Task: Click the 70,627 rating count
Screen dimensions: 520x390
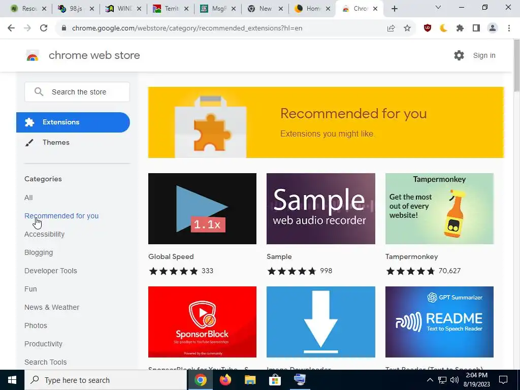Action: click(449, 271)
